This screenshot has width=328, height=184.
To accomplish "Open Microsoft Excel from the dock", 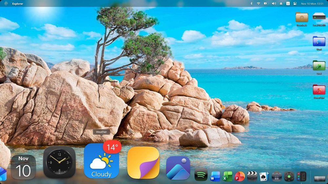I will (227, 176).
